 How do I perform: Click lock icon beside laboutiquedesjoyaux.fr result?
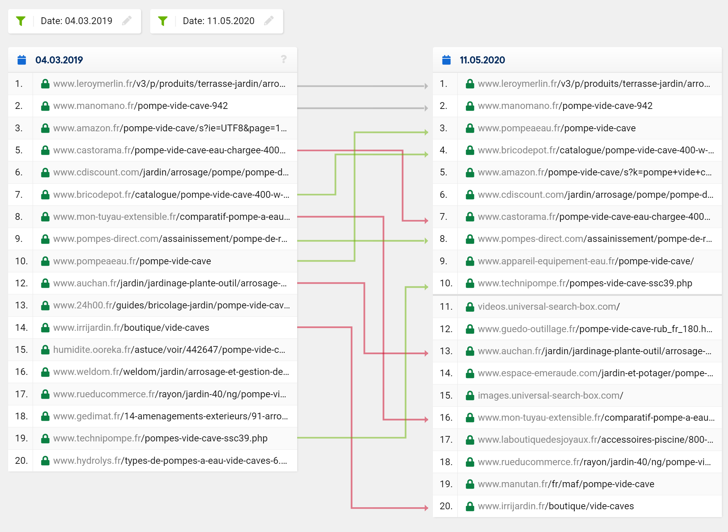[x=470, y=440]
